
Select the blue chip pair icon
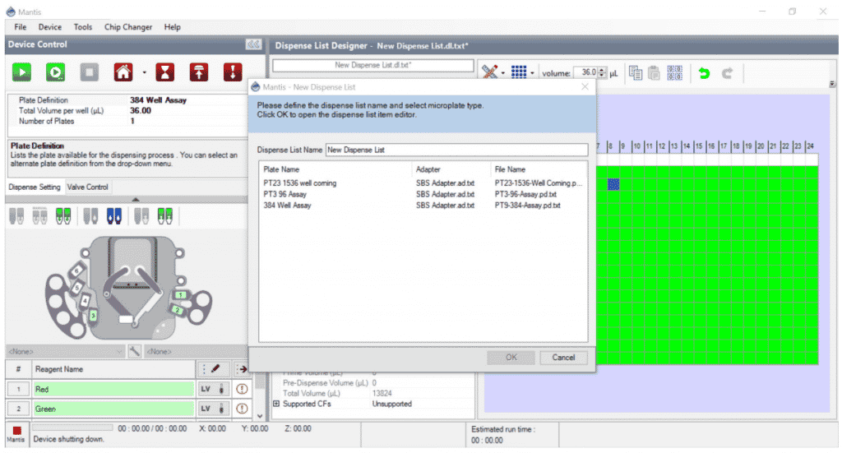pyautogui.click(x=114, y=215)
